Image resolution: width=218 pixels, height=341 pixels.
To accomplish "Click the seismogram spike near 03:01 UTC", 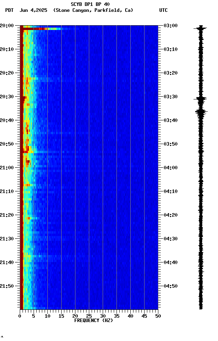I will coord(201,28).
